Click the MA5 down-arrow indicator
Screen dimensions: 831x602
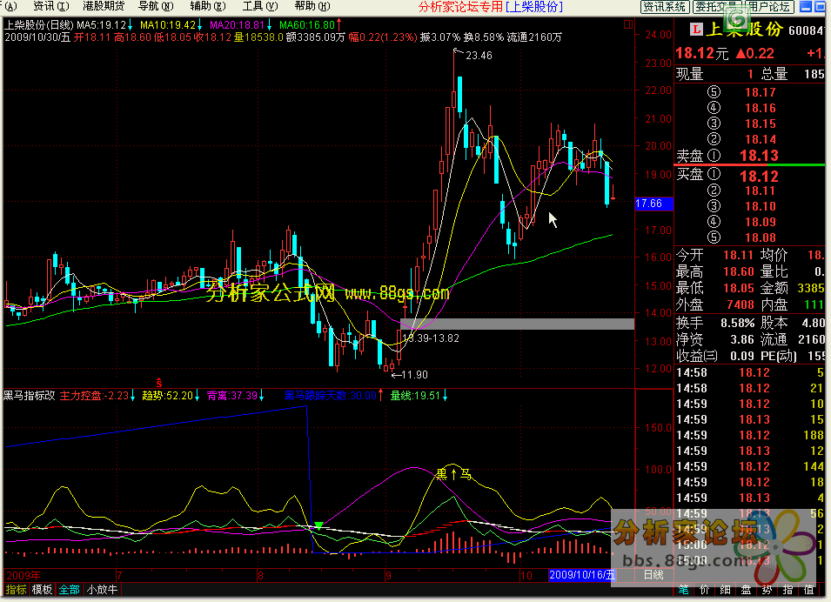click(131, 25)
